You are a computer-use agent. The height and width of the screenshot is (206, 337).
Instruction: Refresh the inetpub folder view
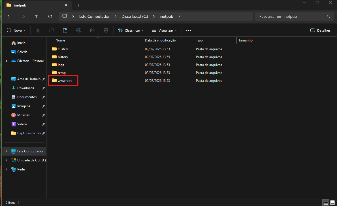50,16
